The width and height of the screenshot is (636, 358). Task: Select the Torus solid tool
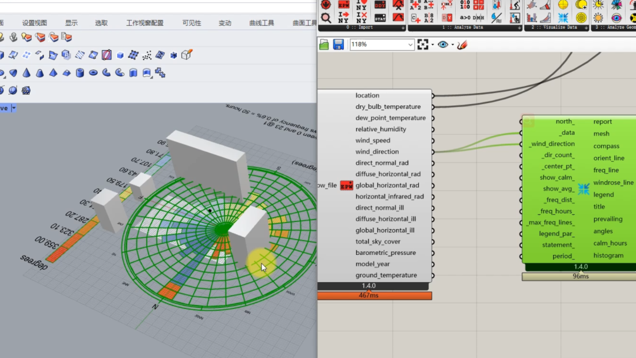coord(93,73)
